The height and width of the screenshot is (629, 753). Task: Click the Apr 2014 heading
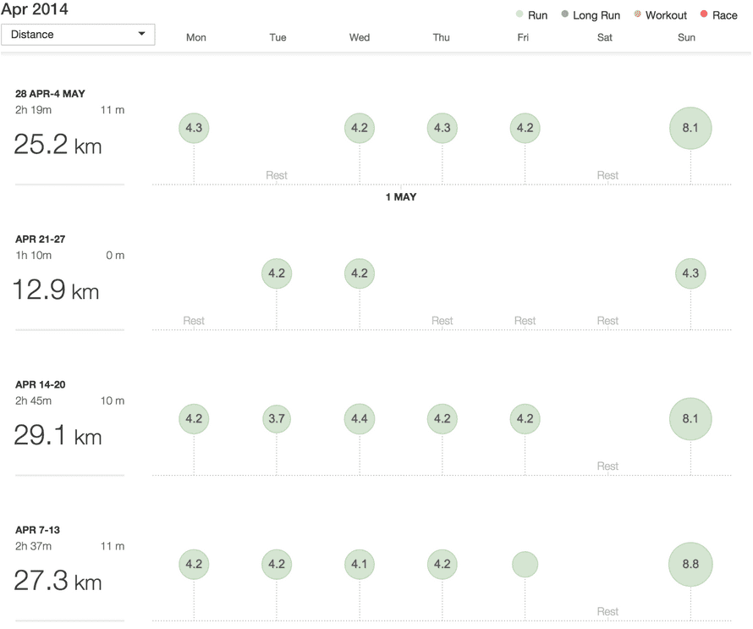click(x=35, y=9)
